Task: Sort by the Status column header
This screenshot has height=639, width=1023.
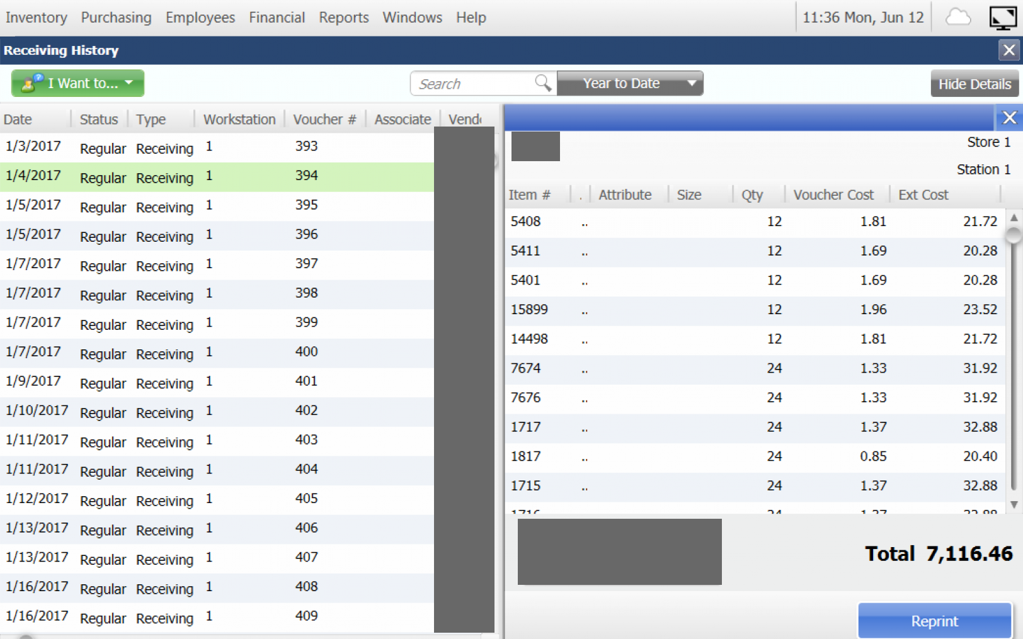Action: pyautogui.click(x=99, y=119)
